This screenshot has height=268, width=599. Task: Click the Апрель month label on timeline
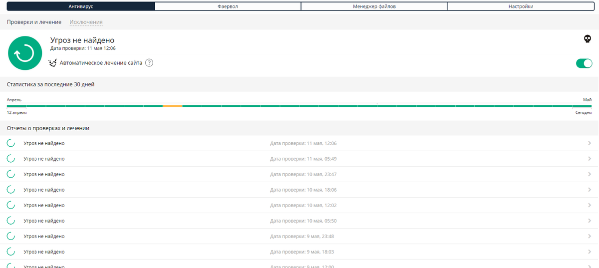pyautogui.click(x=14, y=100)
